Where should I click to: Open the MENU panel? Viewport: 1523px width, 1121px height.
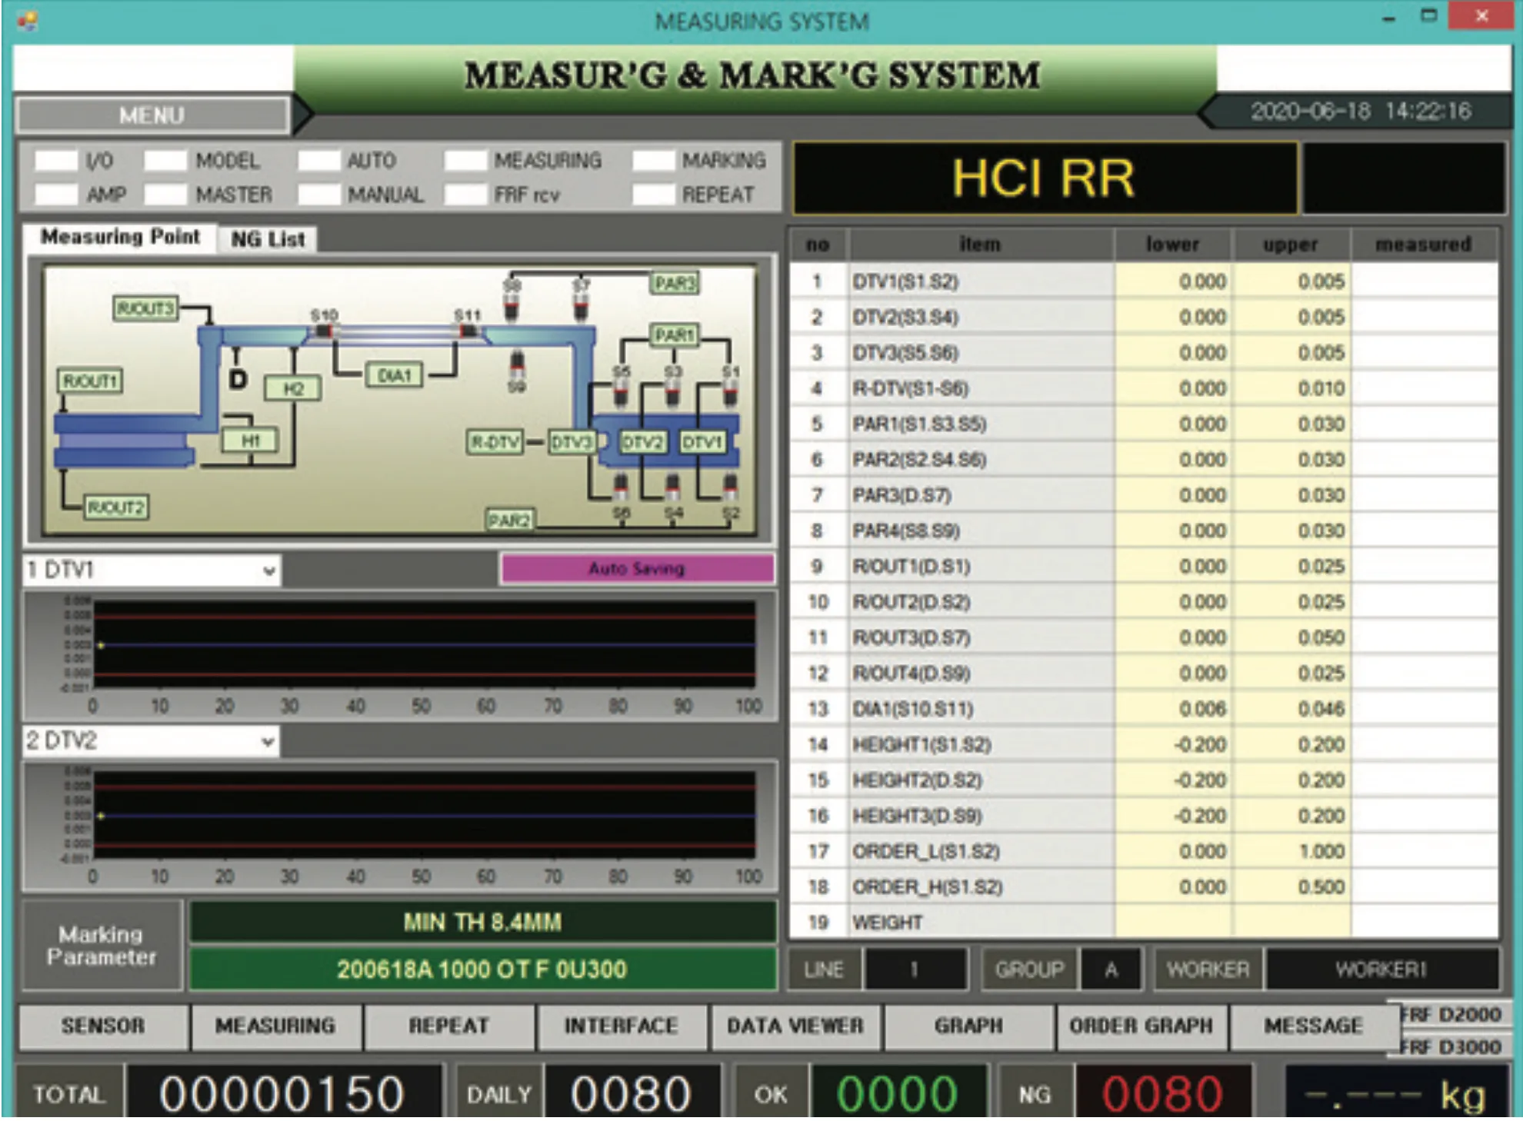click(x=152, y=115)
